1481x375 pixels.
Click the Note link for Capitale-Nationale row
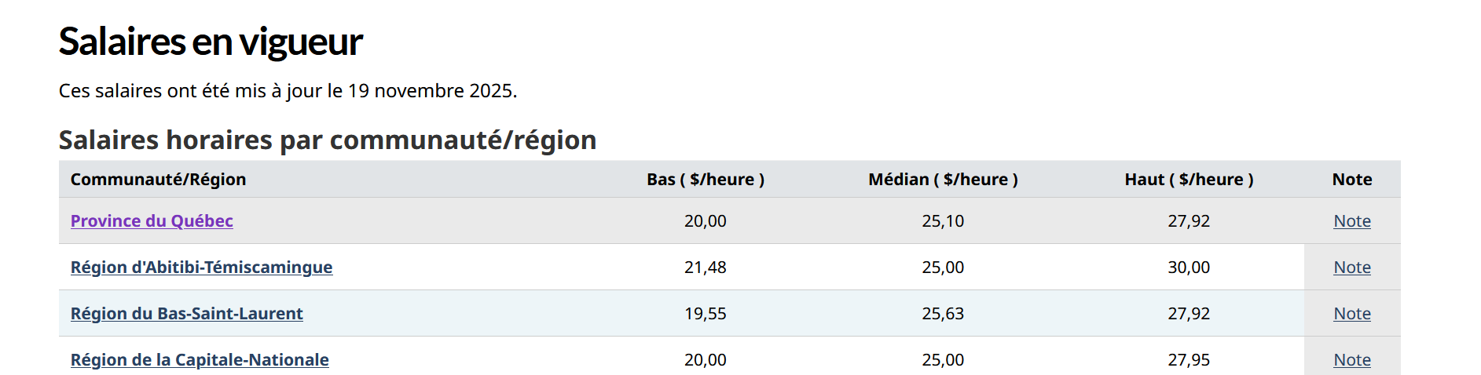coord(1352,360)
